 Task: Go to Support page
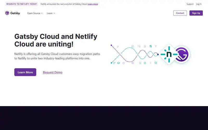(x=190, y=4)
